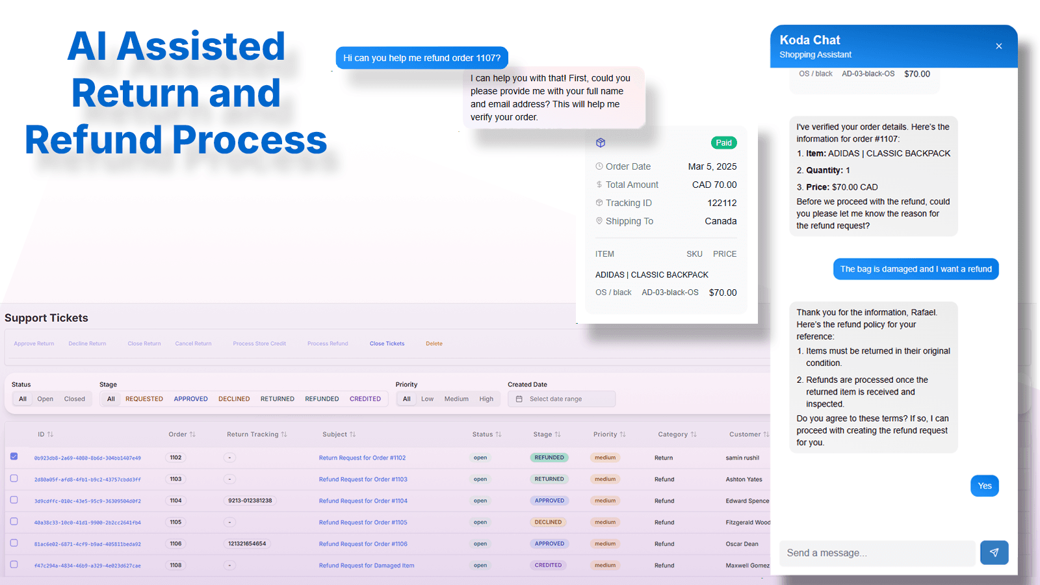Click the location pin icon beside Shipping To
1040x585 pixels.
point(599,221)
